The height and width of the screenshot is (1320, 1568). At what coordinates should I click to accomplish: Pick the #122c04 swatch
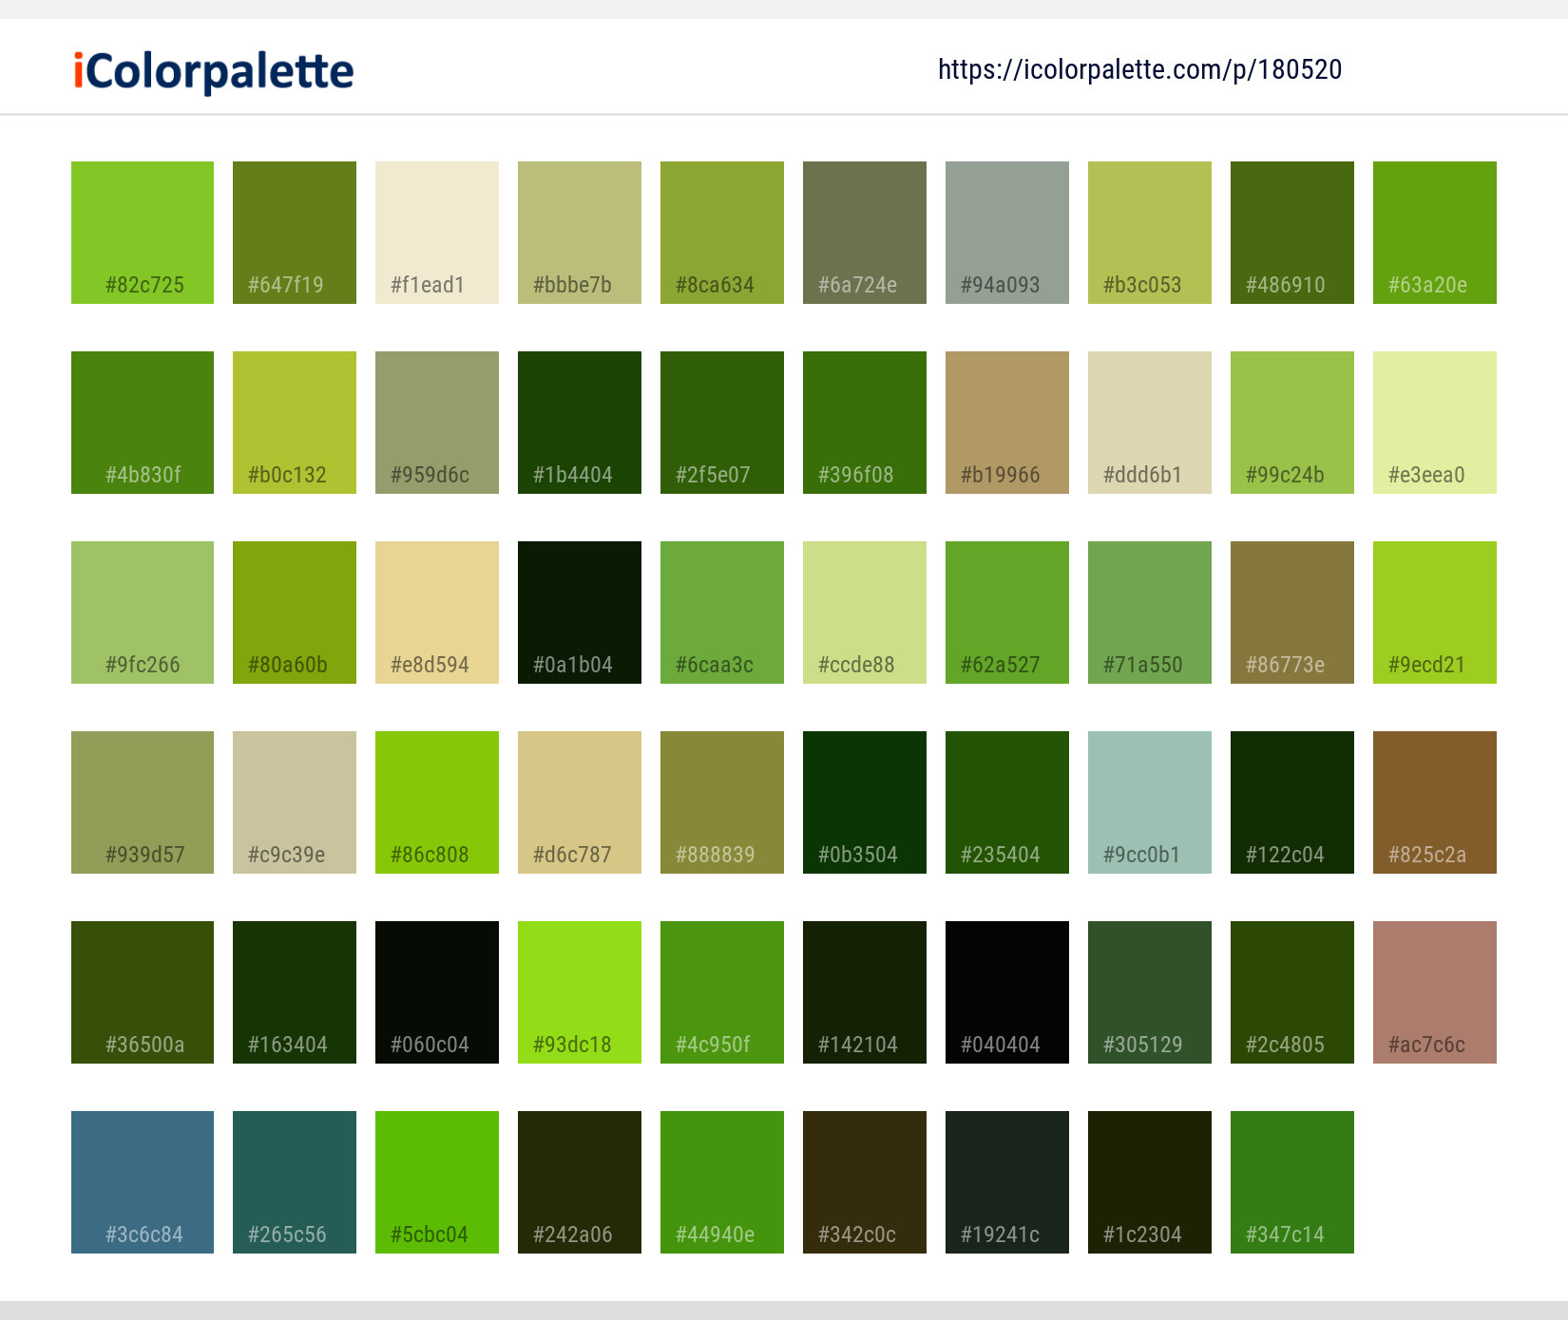click(x=1292, y=802)
